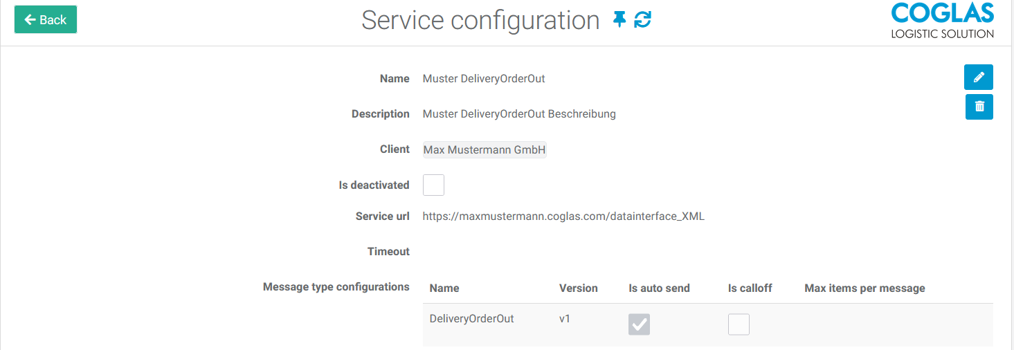Screen dimensions: 1014x350
Task: Click the trash delete icon button
Action: (979, 107)
